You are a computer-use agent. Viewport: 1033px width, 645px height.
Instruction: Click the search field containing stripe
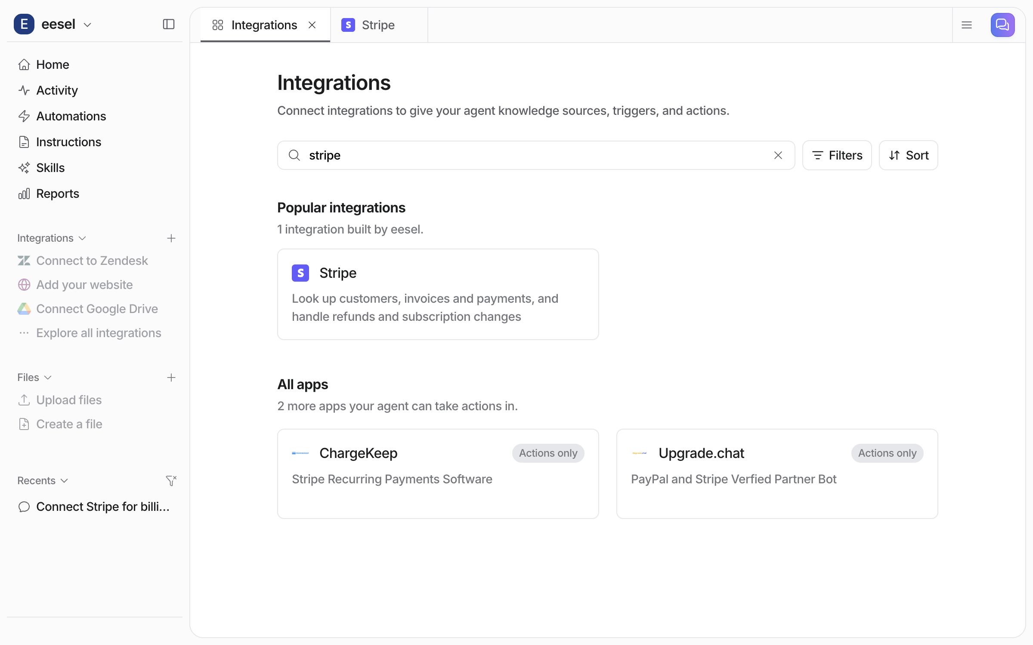pos(536,155)
